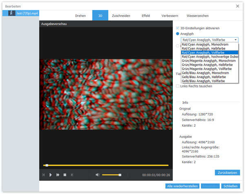Select the Anaglyph radio button
This screenshot has width=245, height=194.
click(178, 33)
